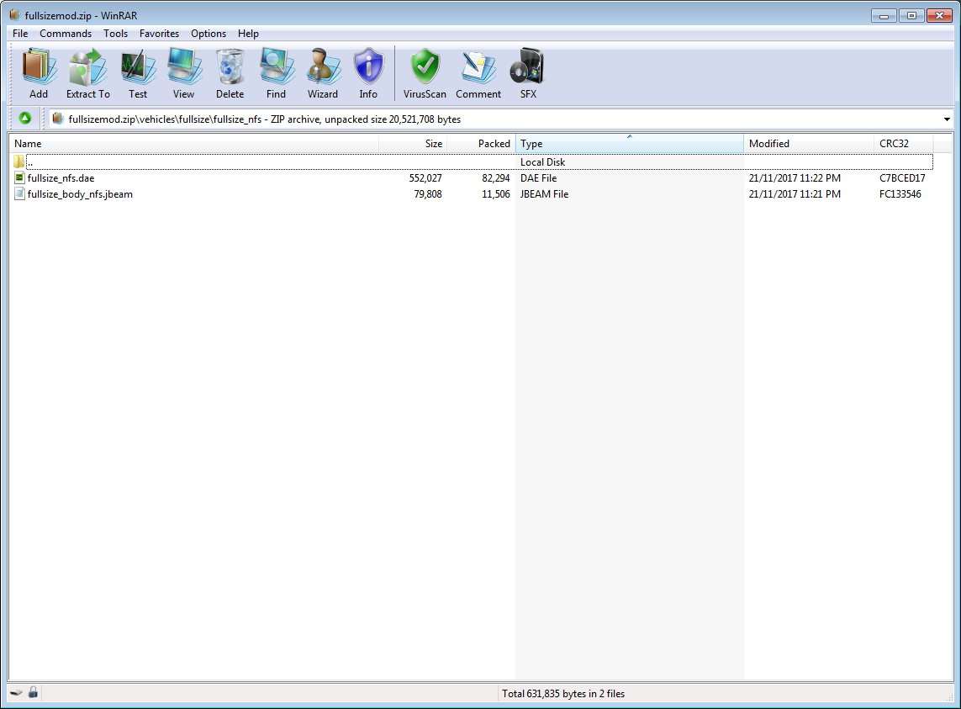The width and height of the screenshot is (961, 709).
Task: Click the disk icon in status bar
Action: [17, 693]
